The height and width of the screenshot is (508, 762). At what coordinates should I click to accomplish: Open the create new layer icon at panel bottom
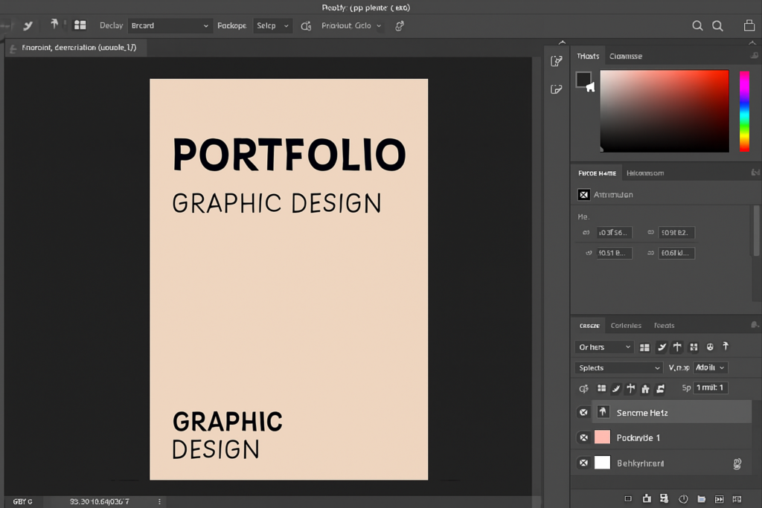719,499
